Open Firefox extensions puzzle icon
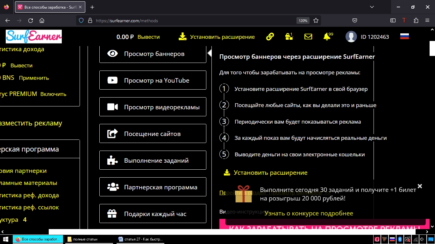The width and height of the screenshot is (435, 244). [416, 20]
